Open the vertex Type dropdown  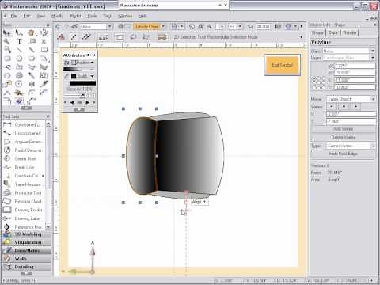pos(351,146)
